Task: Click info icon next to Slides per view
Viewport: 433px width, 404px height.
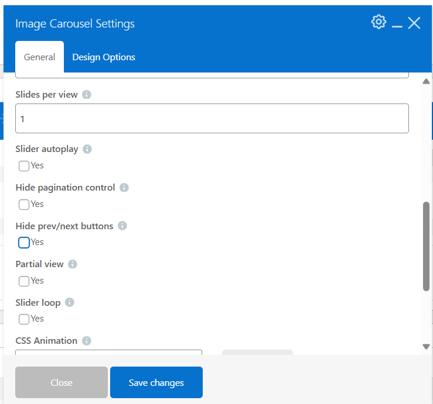Action: pos(87,95)
